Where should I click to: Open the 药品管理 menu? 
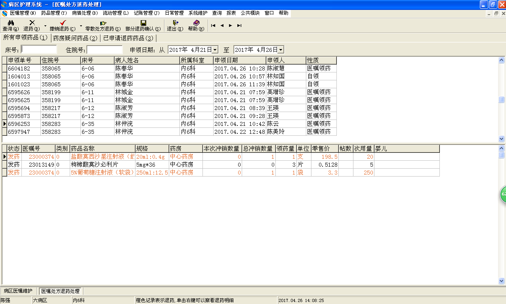tap(54, 13)
